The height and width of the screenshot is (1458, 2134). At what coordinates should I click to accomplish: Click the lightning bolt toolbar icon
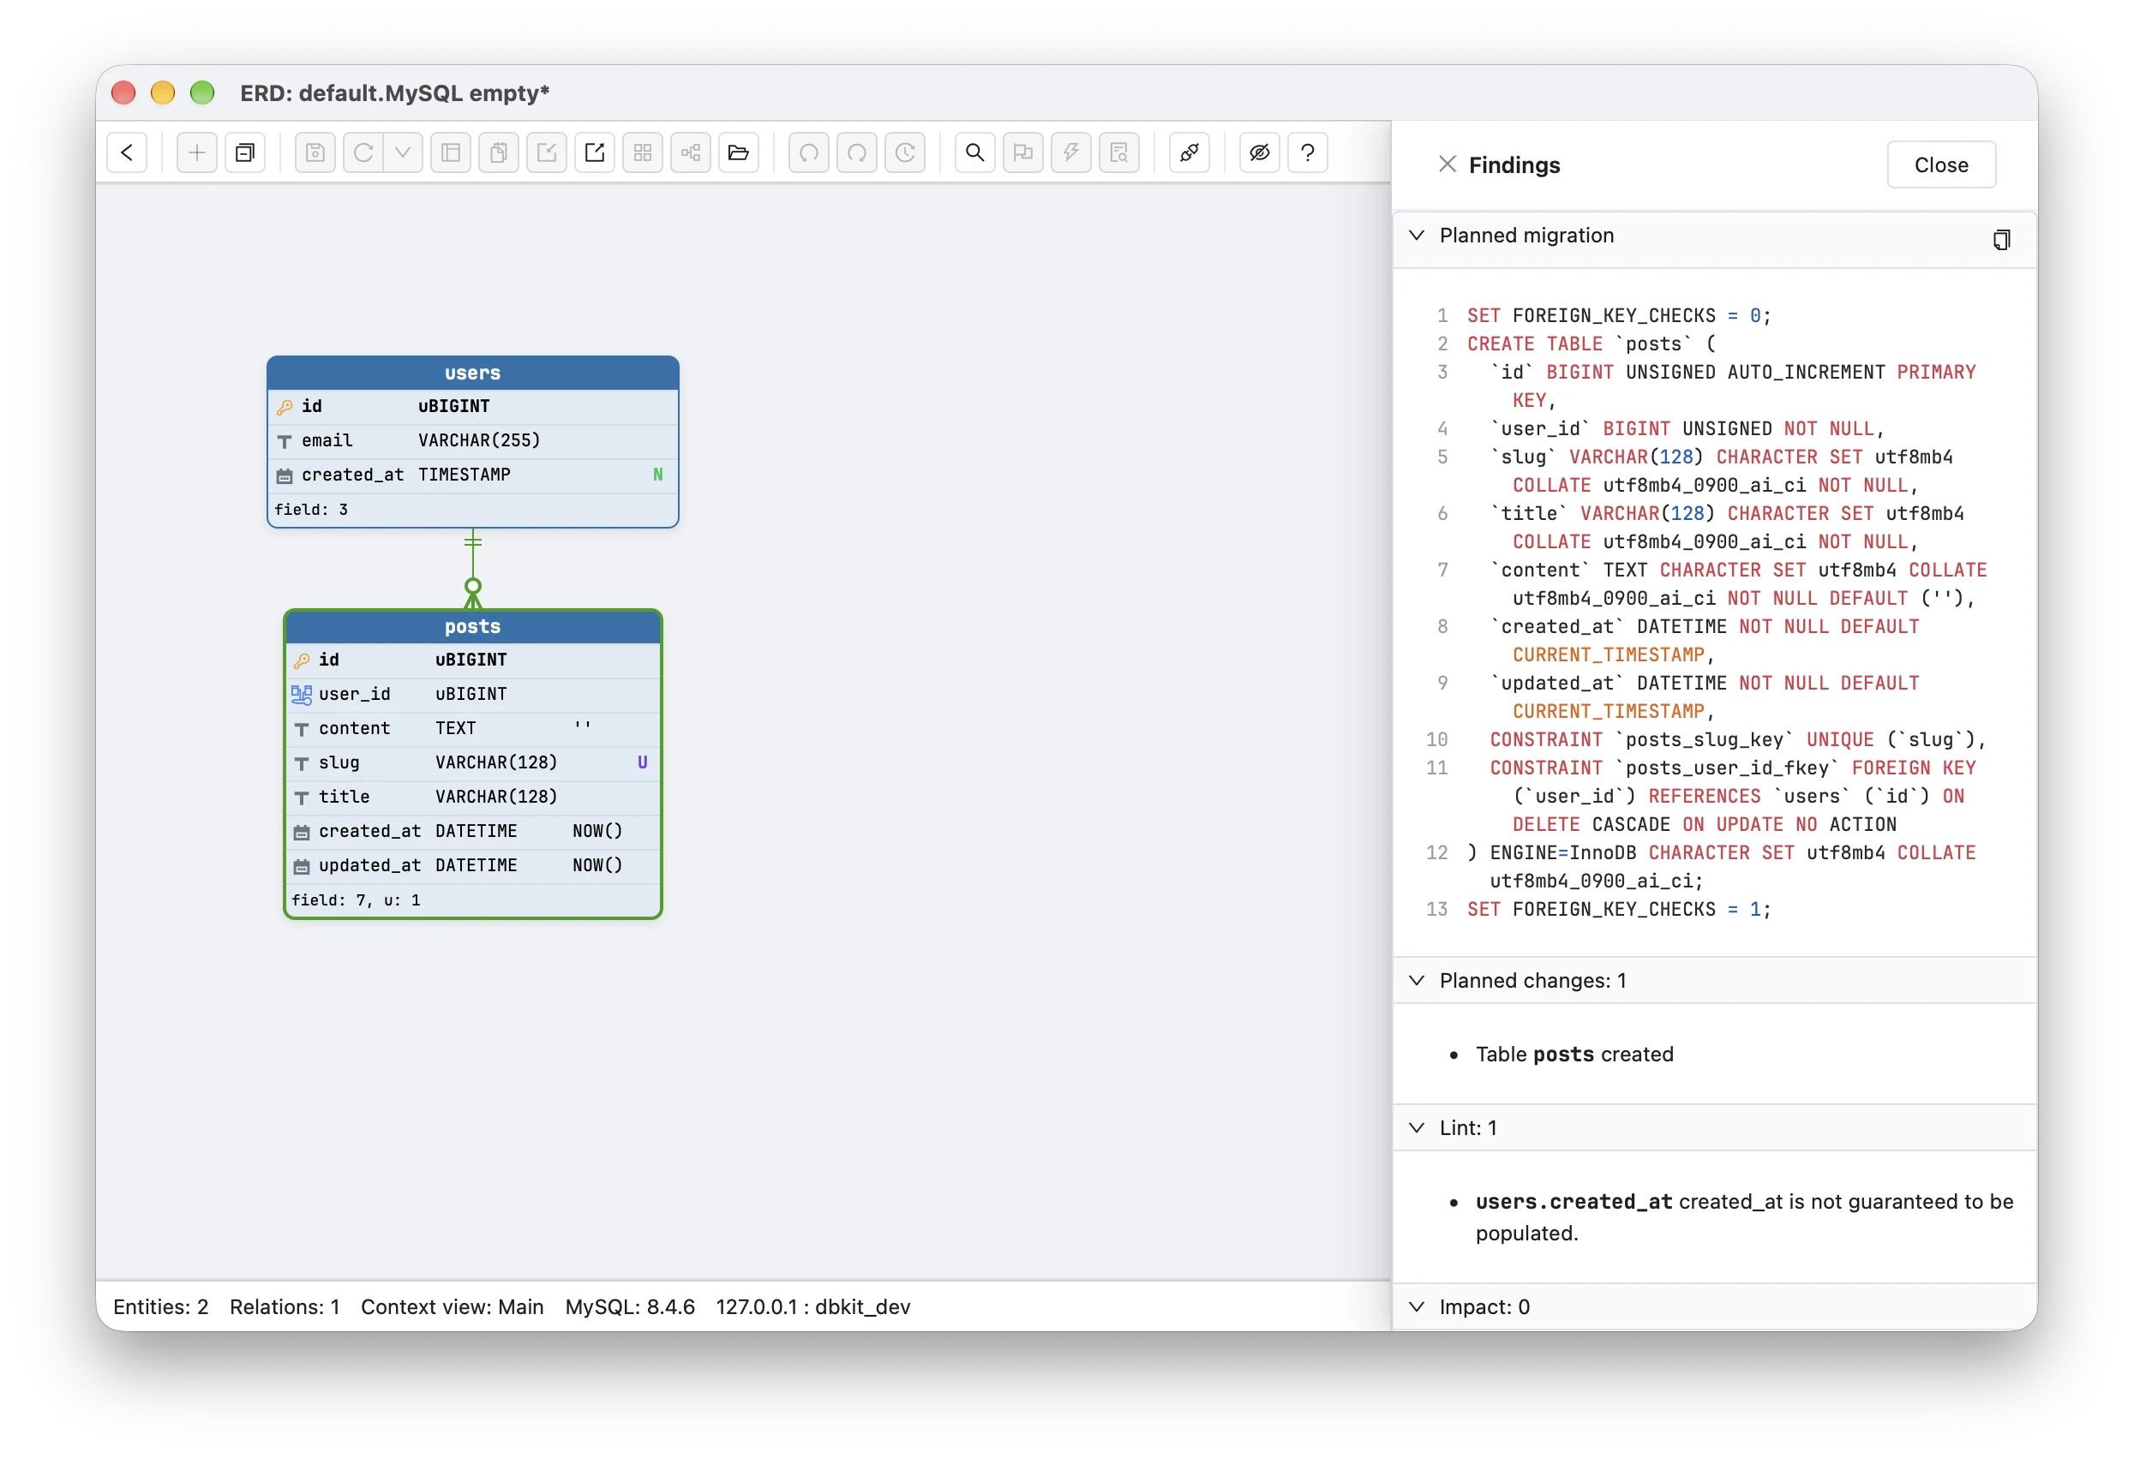click(x=1070, y=152)
